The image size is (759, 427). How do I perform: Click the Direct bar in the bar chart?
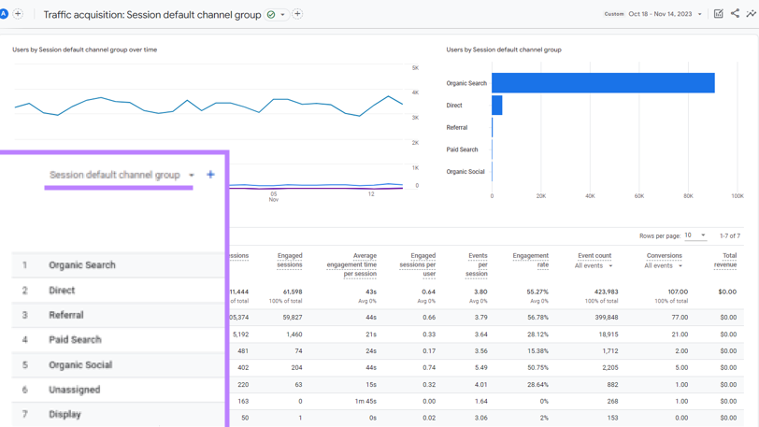(497, 106)
